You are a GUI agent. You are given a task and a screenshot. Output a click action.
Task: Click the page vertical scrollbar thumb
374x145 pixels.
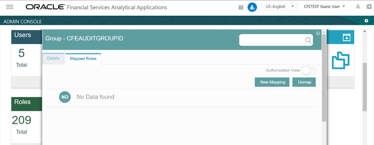(364, 87)
